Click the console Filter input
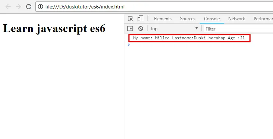Viewport: 273px width, 139px height. (238, 29)
